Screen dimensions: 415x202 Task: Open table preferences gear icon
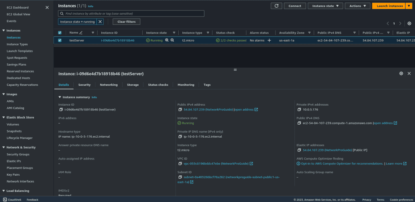click(409, 23)
